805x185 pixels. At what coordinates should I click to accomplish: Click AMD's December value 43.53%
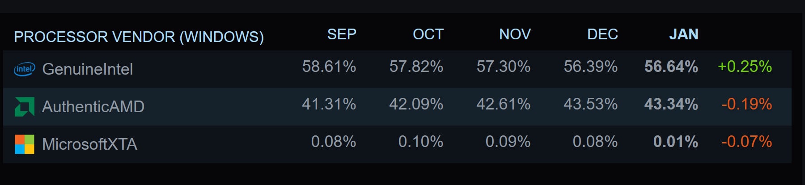coord(590,104)
